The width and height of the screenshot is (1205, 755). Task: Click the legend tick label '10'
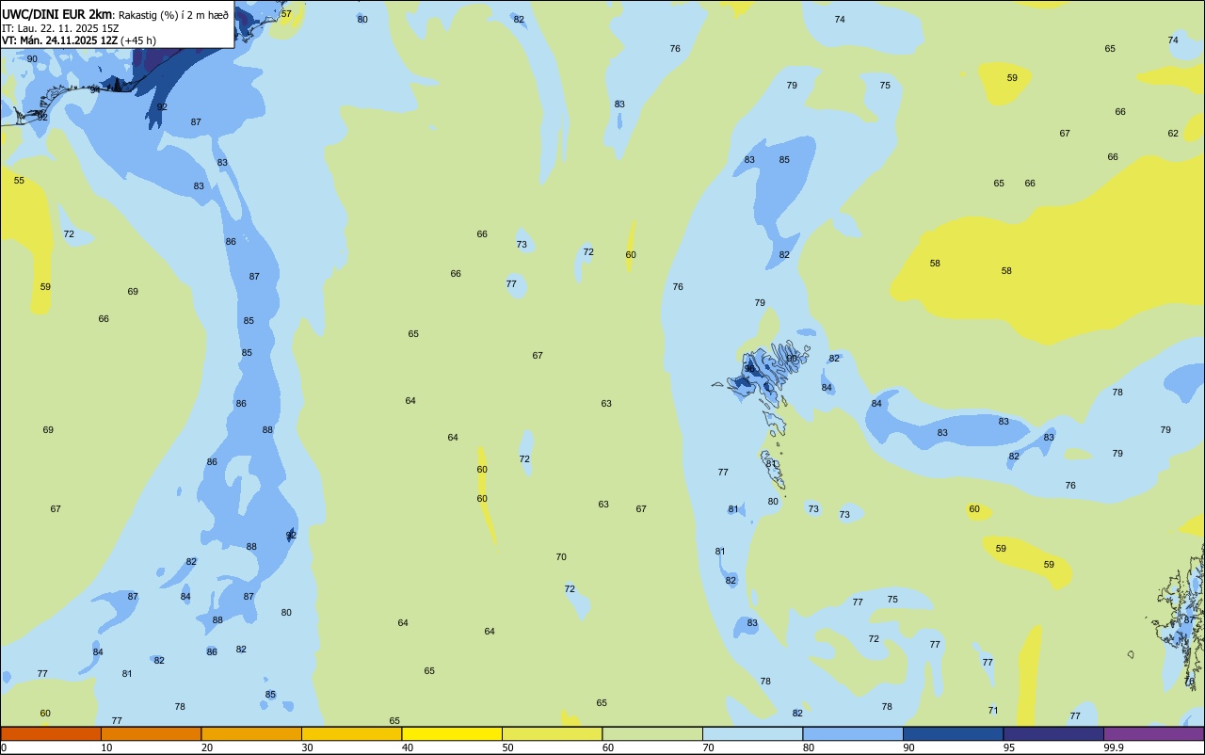[106, 747]
